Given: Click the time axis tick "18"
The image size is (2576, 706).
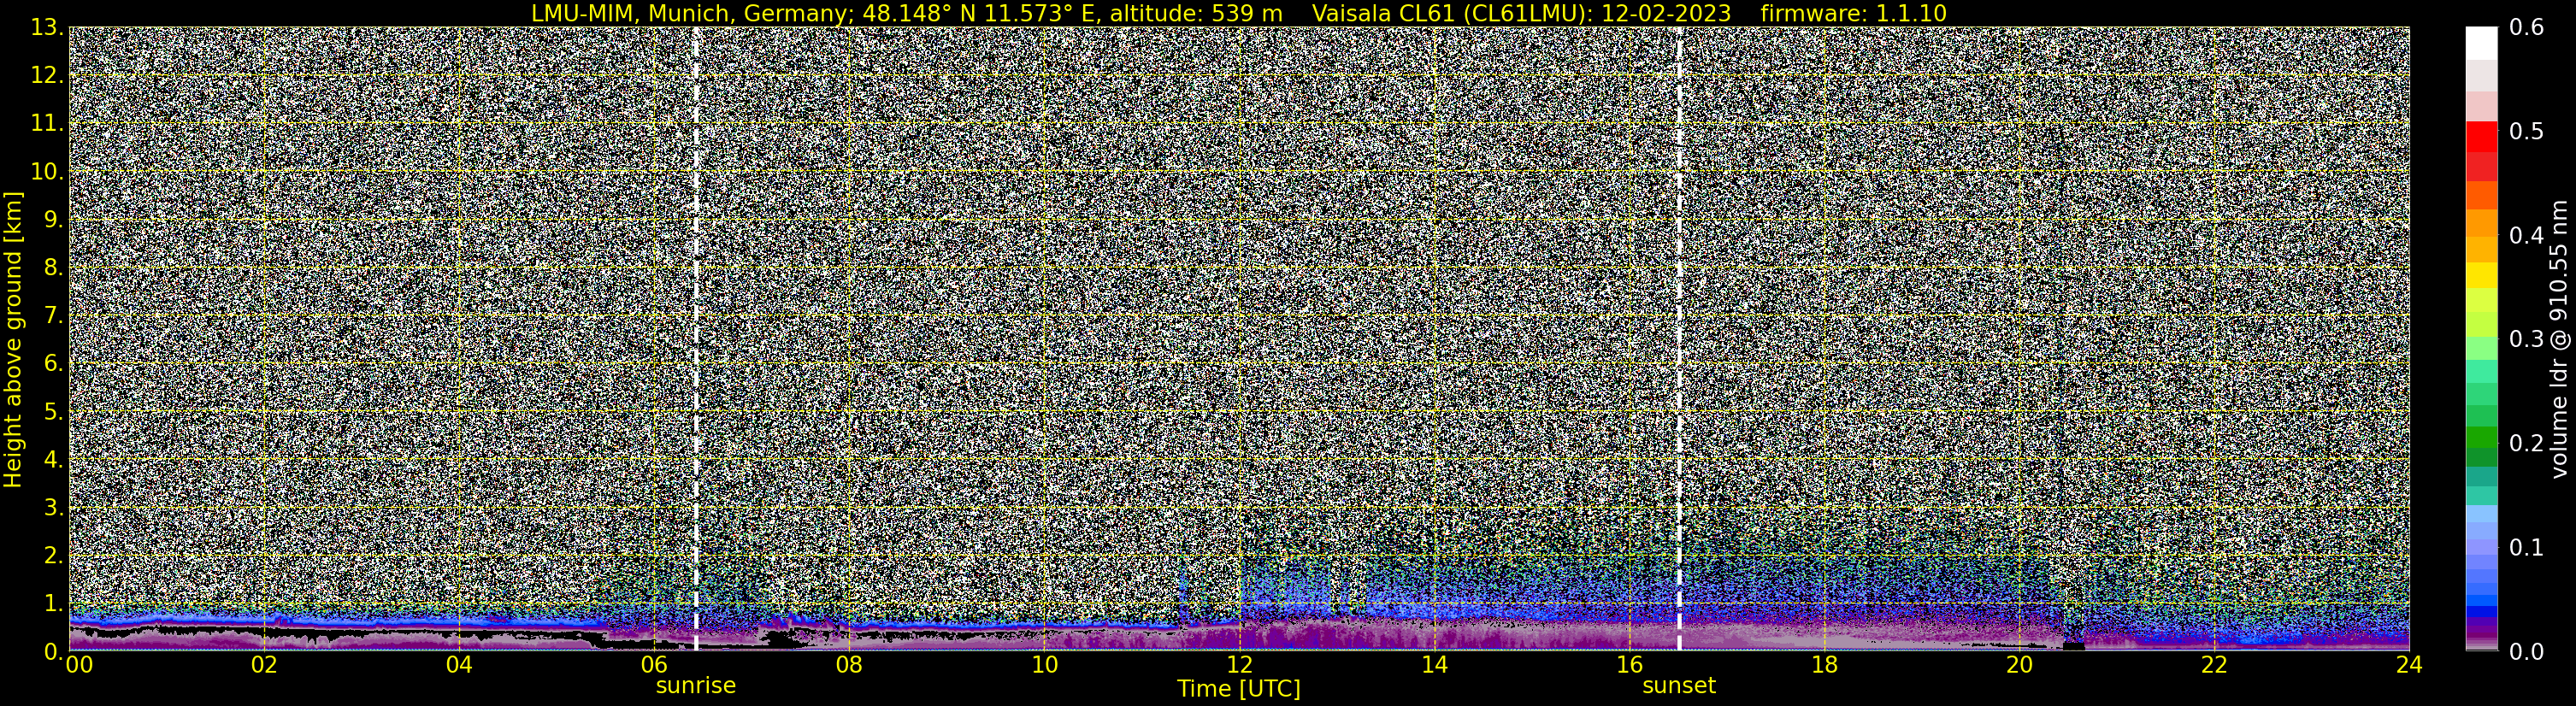Looking at the screenshot, I should pos(1824,665).
